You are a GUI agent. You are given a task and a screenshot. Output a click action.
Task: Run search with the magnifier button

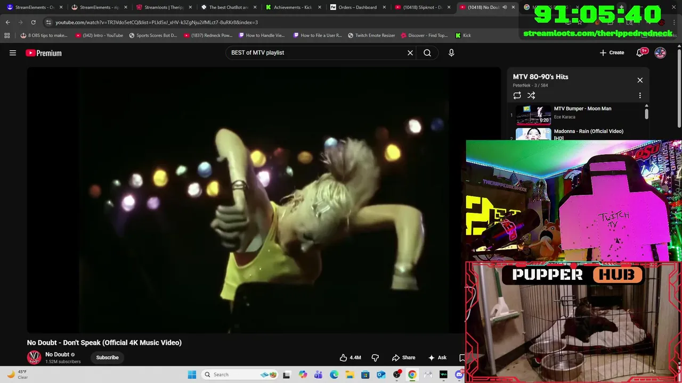tap(427, 53)
